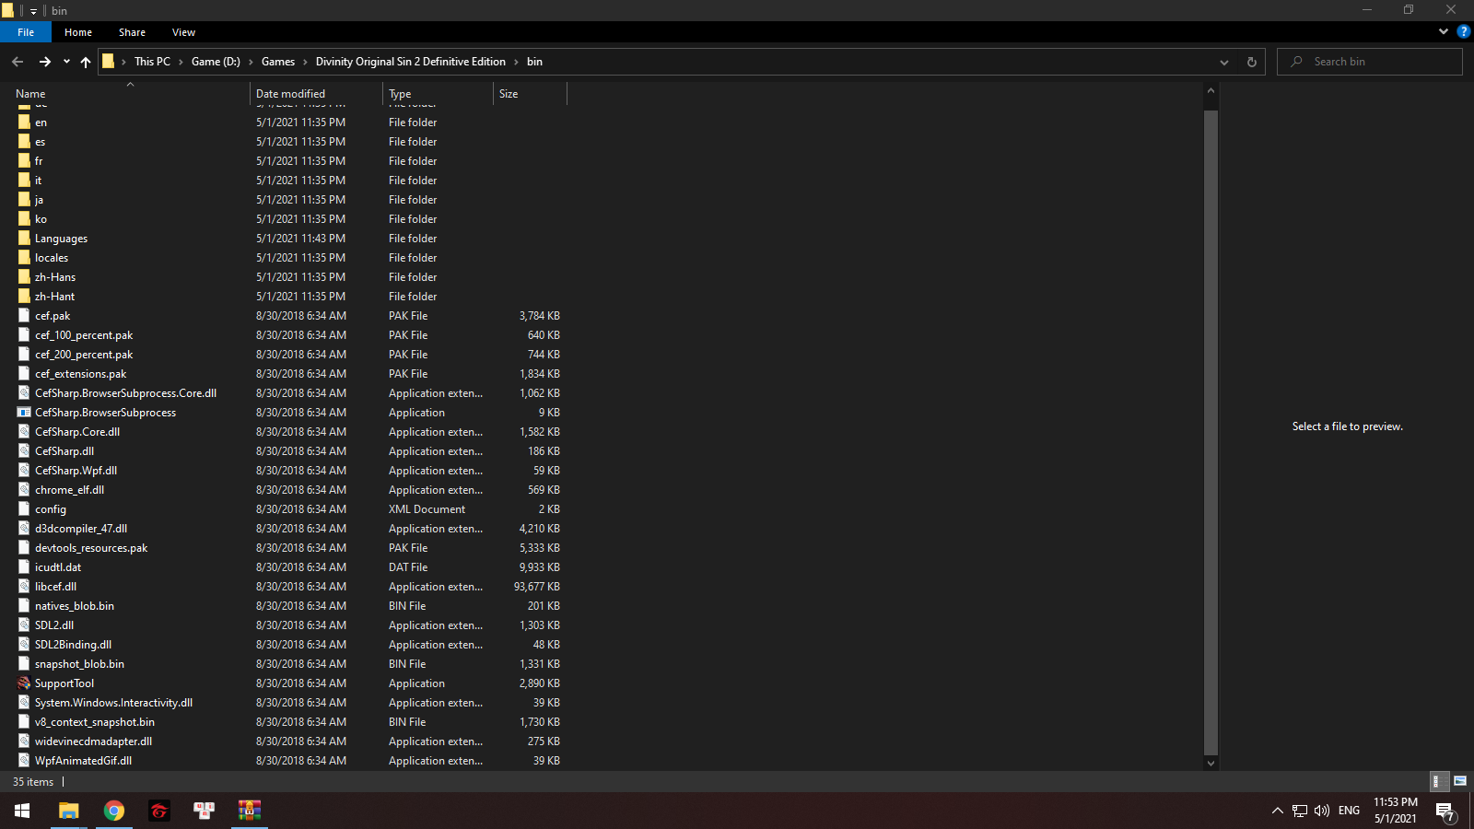Select the SupportTool application icon
The image size is (1474, 829).
(24, 683)
